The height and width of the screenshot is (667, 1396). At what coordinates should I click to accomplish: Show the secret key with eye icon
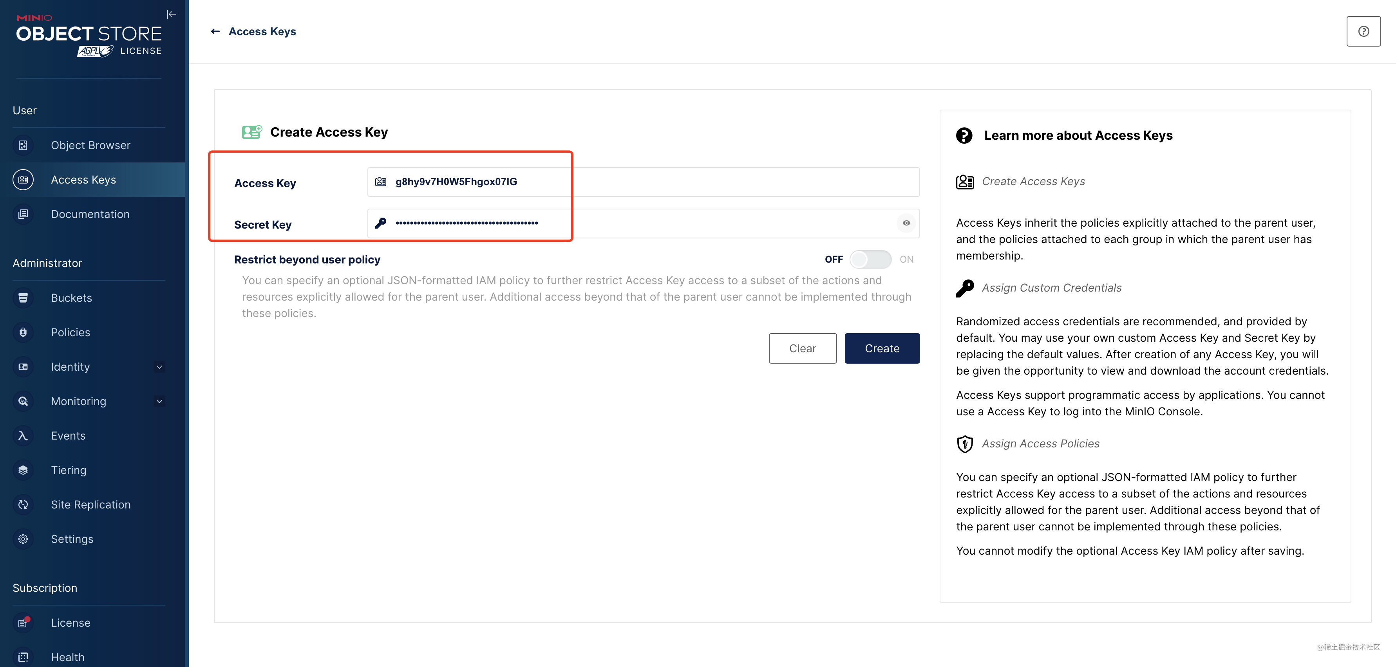point(906,223)
